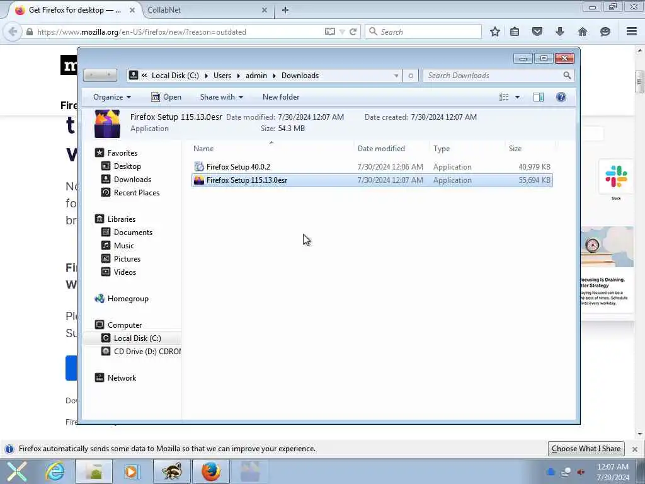Viewport: 645px width, 484px height.
Task: Click admin in the breadcrumb path
Action: coord(256,76)
